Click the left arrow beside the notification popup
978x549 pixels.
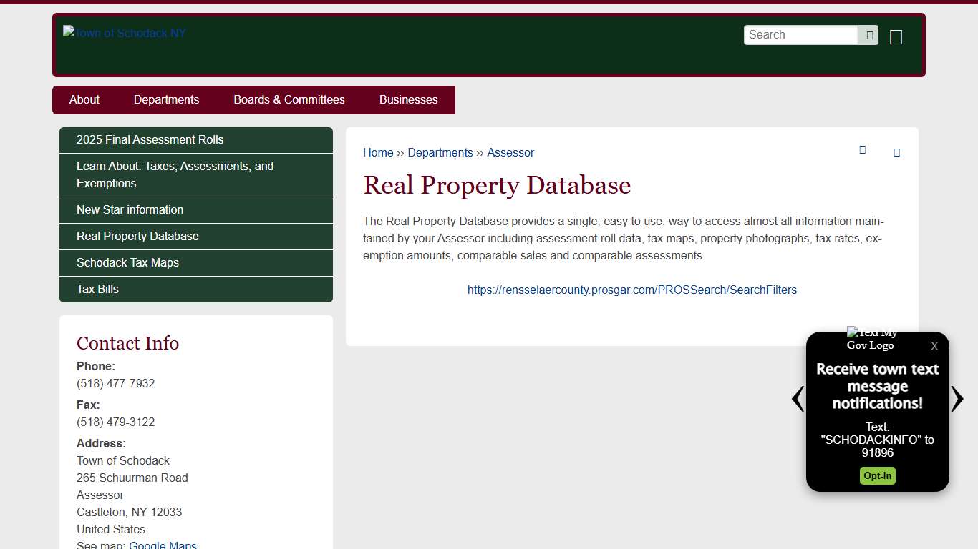(x=797, y=399)
